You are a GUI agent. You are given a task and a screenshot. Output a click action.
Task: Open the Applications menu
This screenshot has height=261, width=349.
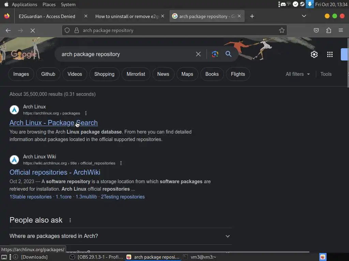[x=25, y=4]
